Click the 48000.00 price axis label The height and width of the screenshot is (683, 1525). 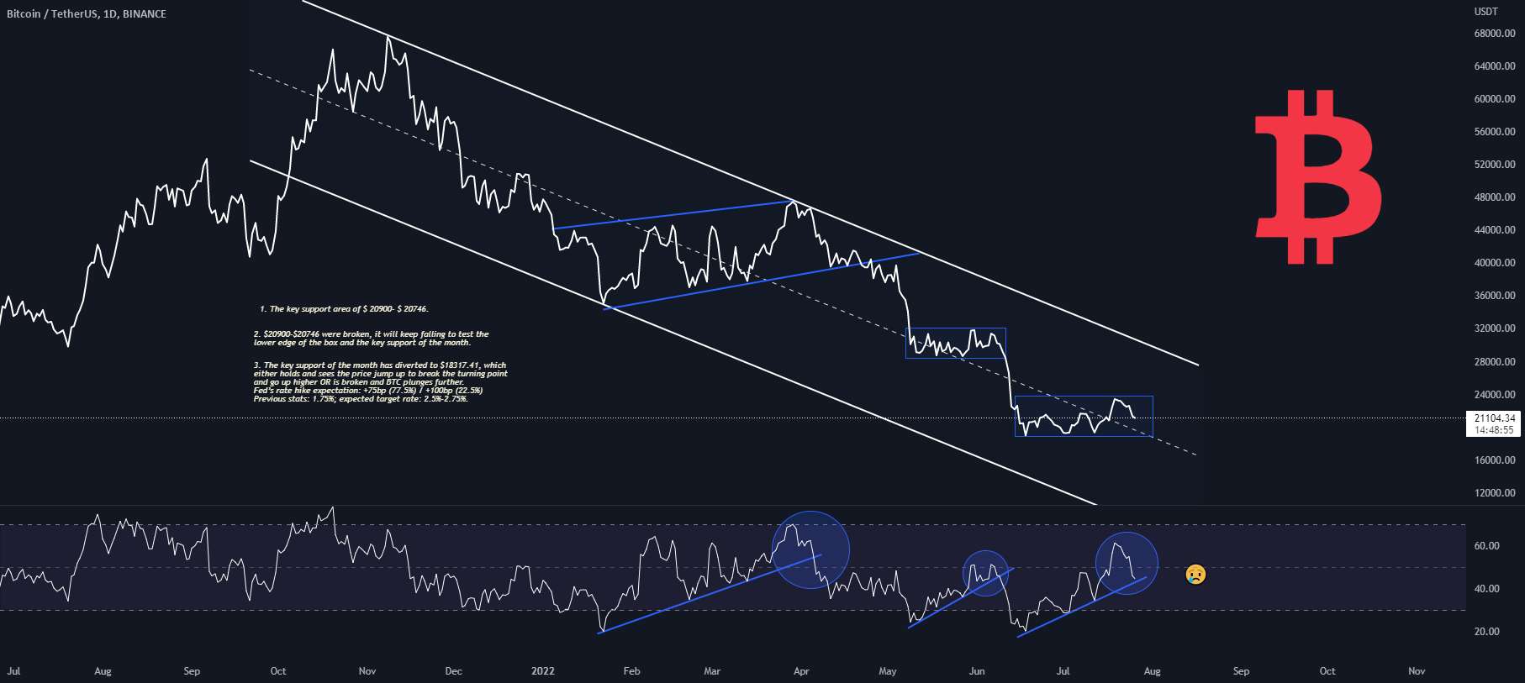click(x=1495, y=197)
